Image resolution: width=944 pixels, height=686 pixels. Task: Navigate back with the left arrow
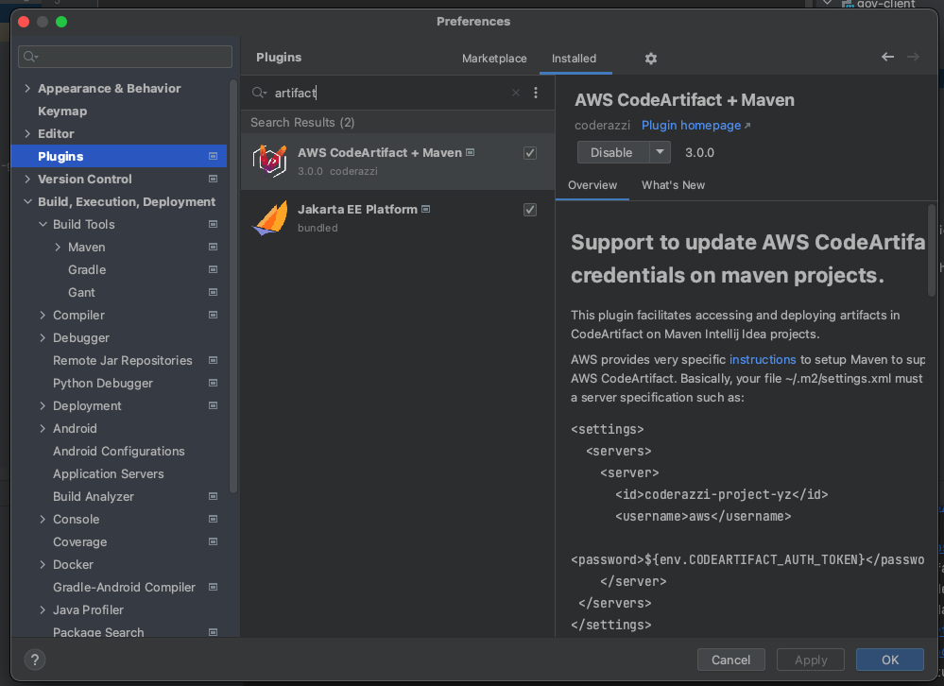click(x=887, y=57)
